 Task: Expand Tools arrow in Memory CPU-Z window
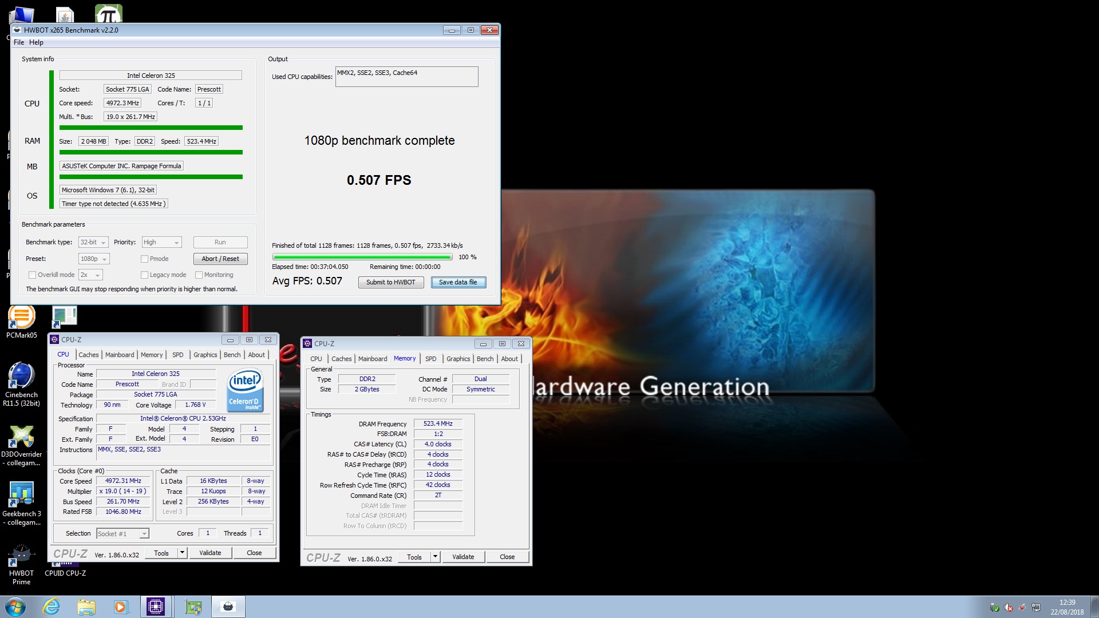435,557
